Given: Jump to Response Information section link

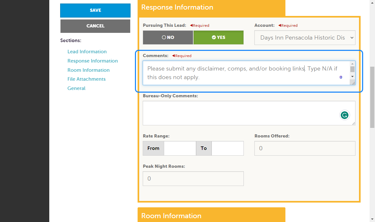Looking at the screenshot, I should click(x=92, y=61).
